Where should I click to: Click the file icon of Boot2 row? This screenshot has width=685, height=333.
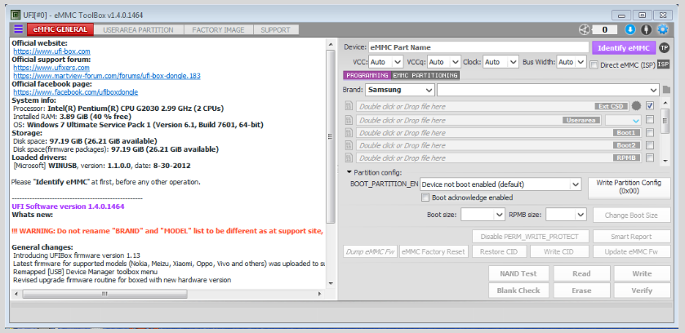(x=349, y=145)
